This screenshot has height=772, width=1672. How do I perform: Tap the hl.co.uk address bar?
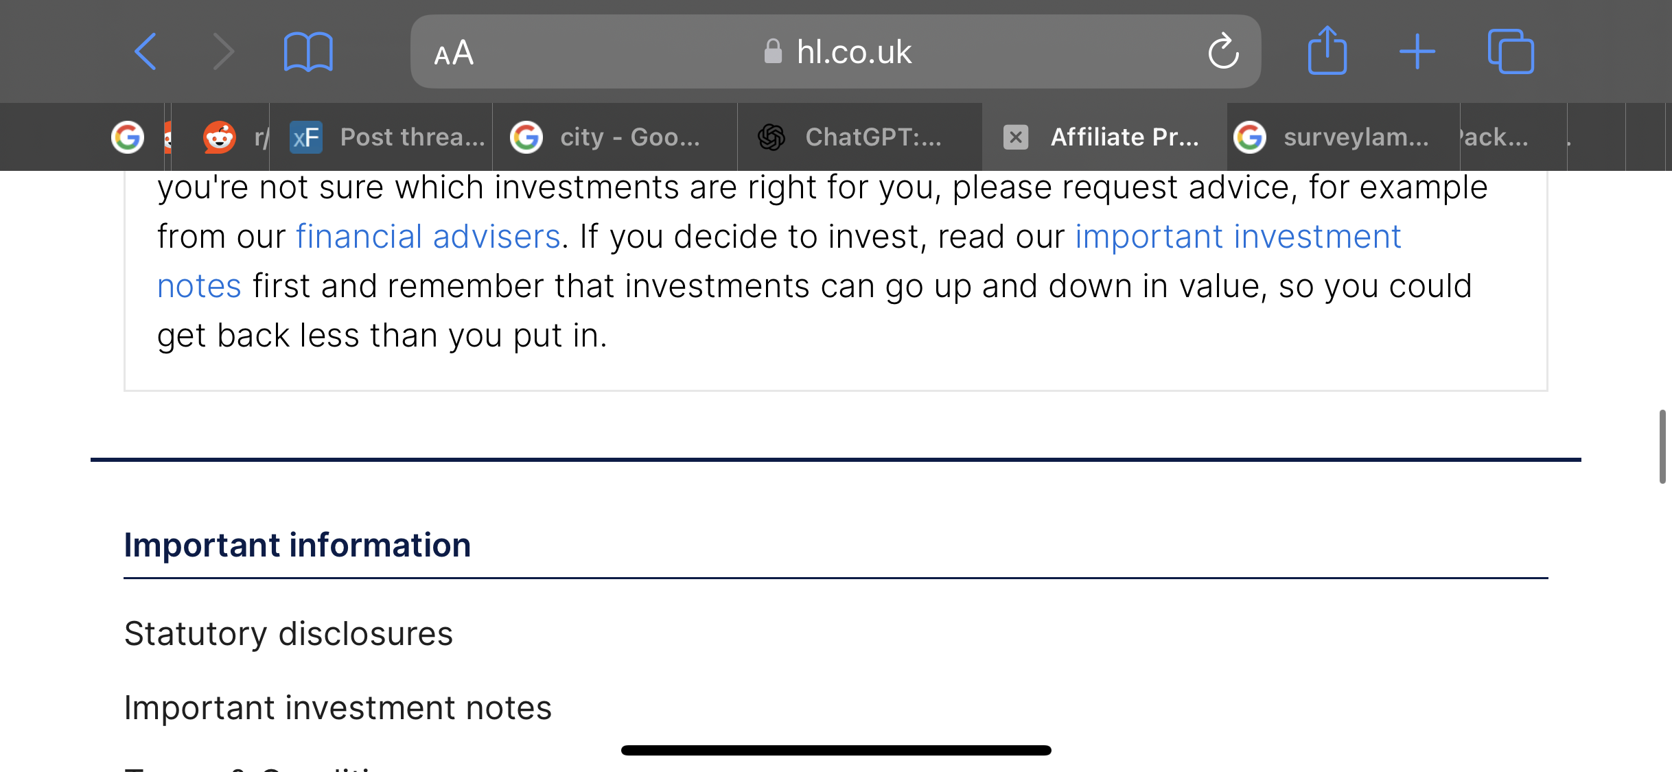point(835,51)
